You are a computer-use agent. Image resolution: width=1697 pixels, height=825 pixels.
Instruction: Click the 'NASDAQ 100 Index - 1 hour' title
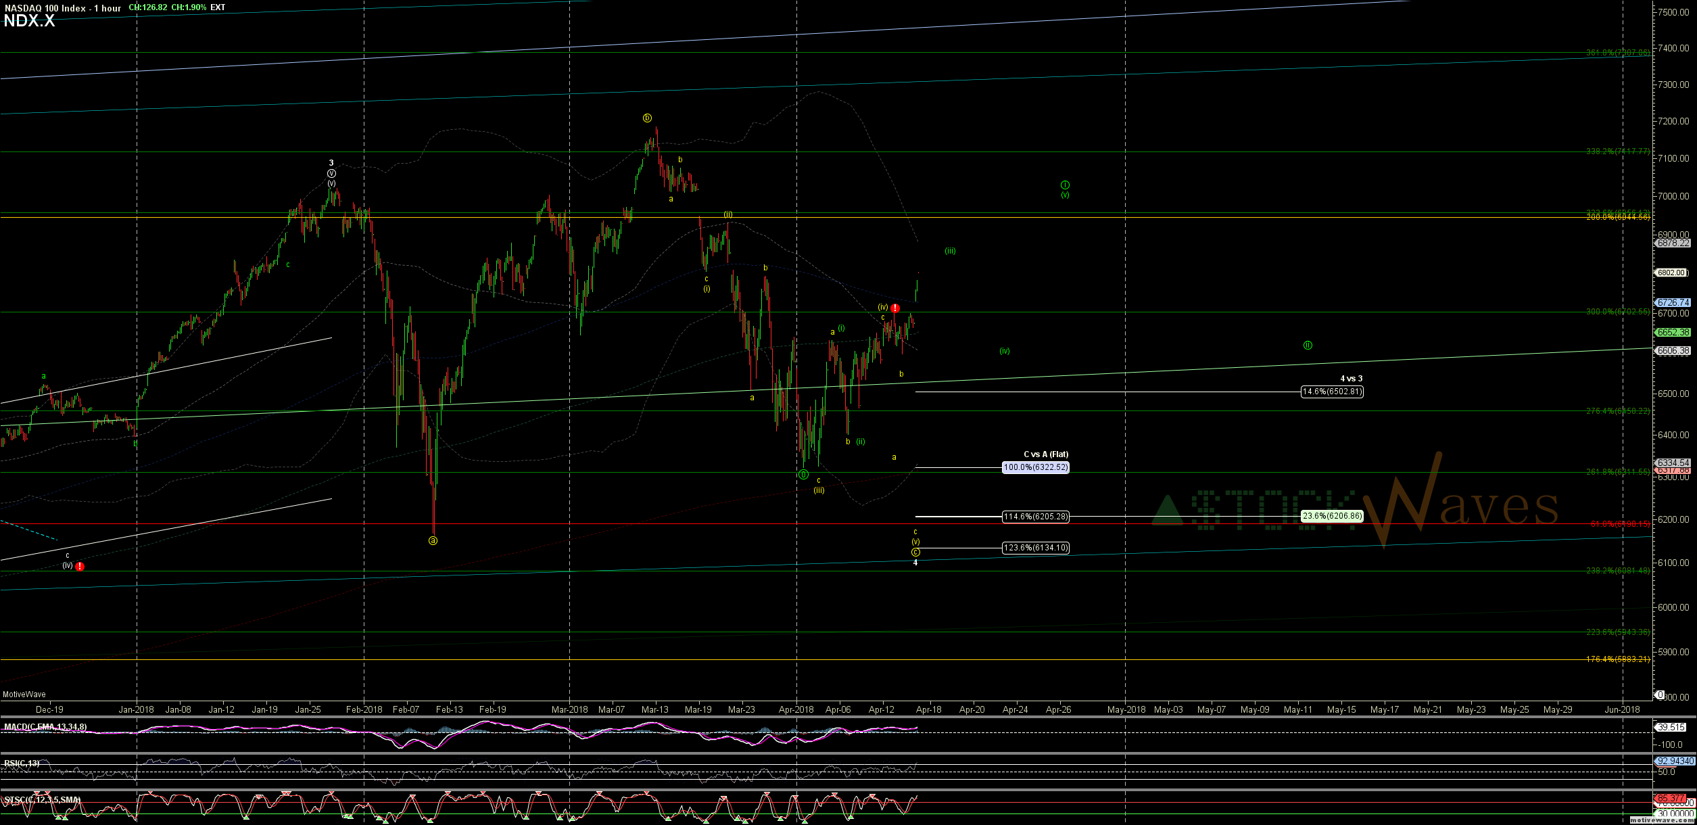pos(62,8)
